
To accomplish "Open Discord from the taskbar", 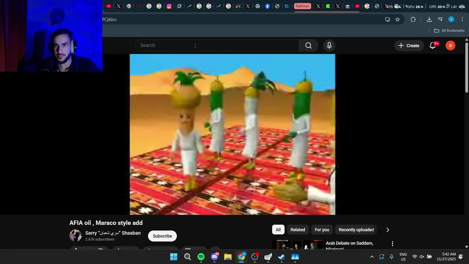I will tap(214, 257).
